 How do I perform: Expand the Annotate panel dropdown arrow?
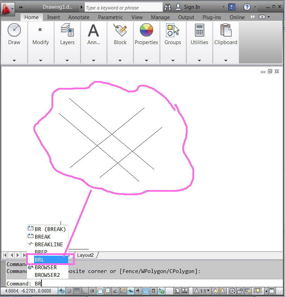[x=94, y=60]
